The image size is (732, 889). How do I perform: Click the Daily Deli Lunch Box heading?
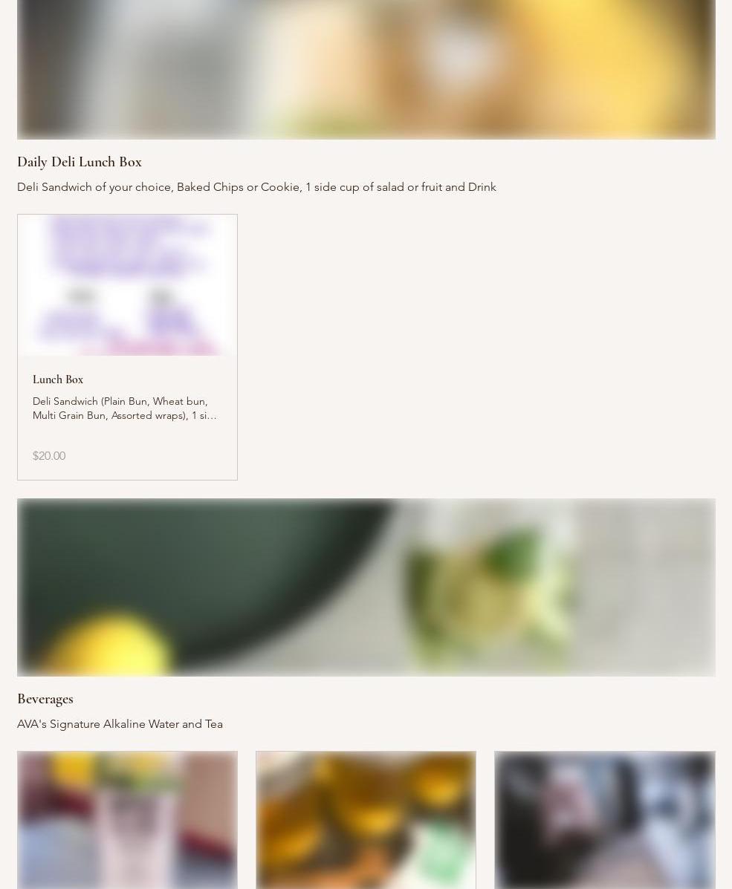click(x=80, y=162)
